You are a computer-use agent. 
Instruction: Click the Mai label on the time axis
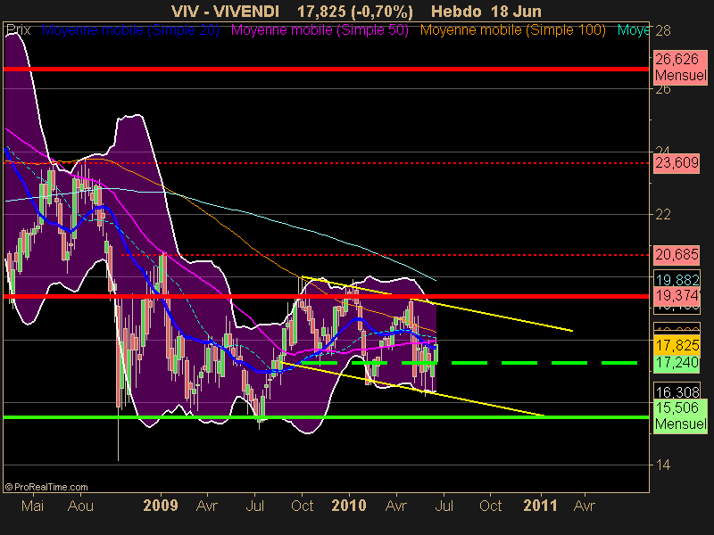tap(33, 506)
